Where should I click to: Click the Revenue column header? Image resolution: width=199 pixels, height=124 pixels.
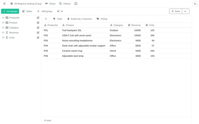134,25
